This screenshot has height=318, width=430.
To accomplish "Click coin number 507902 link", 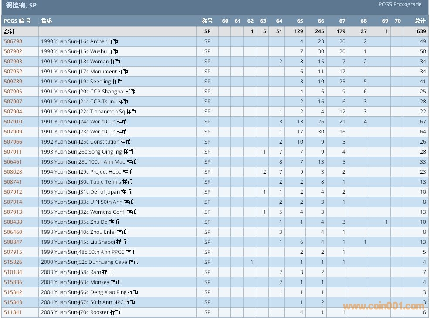I will click(x=13, y=51).
